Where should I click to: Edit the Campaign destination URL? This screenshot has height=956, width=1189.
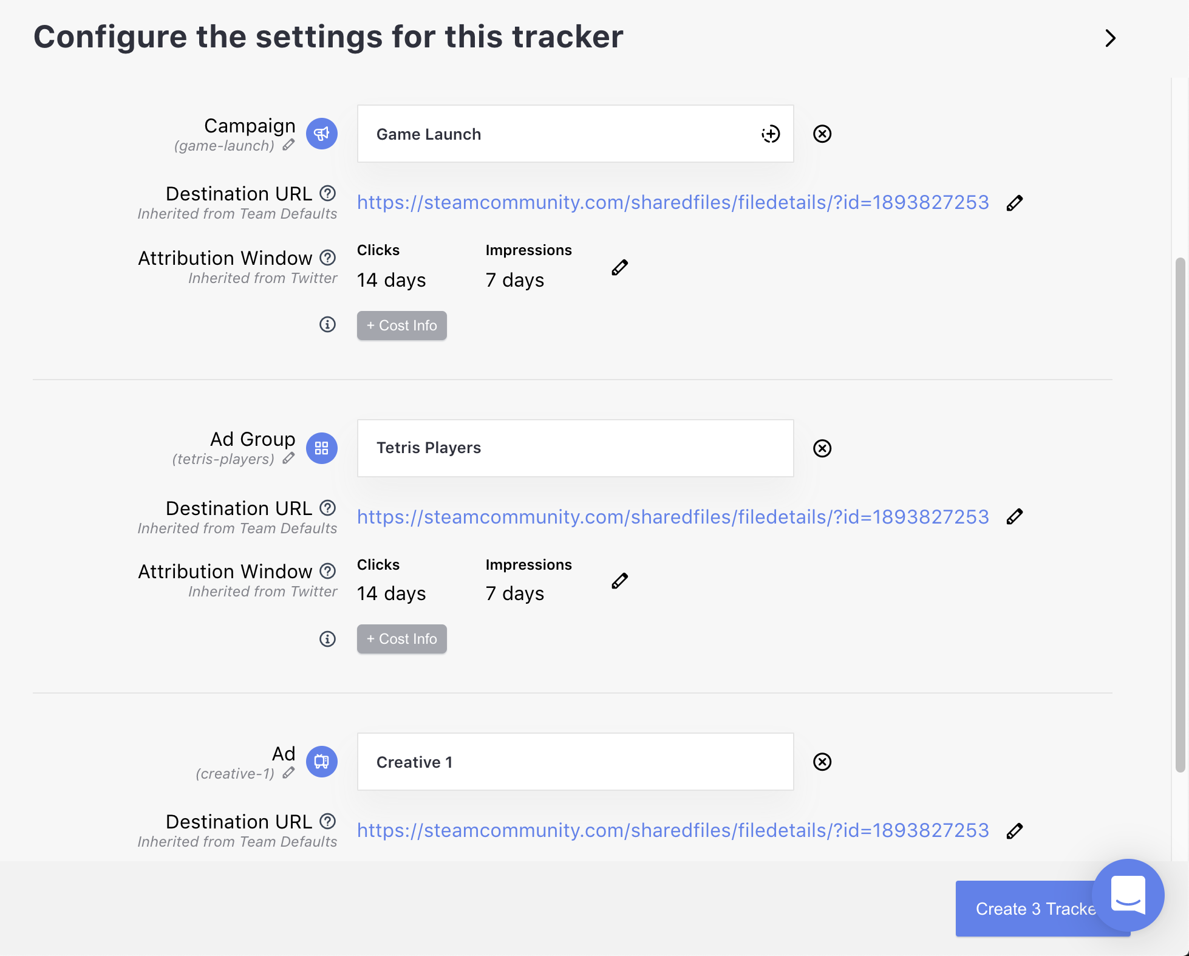point(1015,203)
